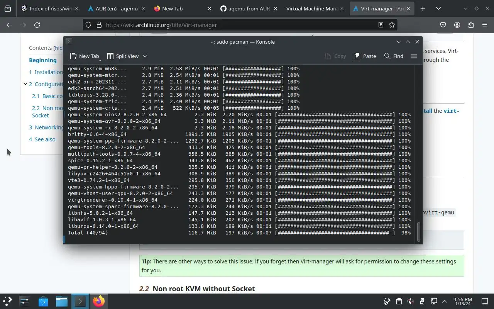Image resolution: width=494 pixels, height=309 pixels.
Task: Open Dolphin file manager from taskbar
Action: 61,301
